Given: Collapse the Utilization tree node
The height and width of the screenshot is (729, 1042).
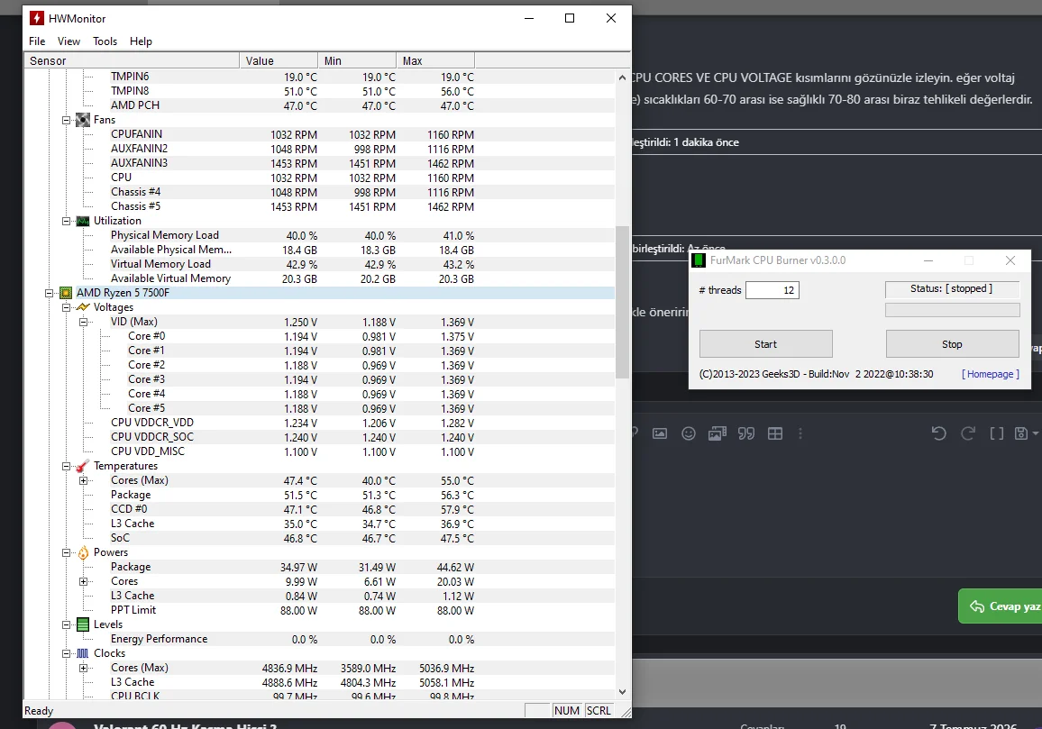Looking at the screenshot, I should click(x=66, y=222).
